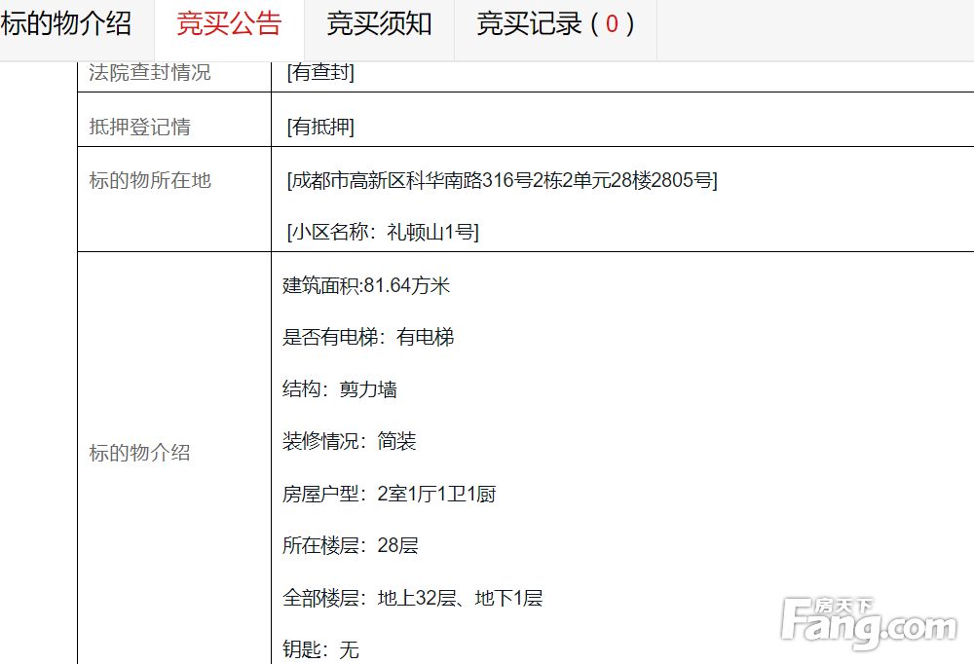974x664 pixels.
Task: Select the 建筑面积:81.64方米 line
Action: 366,285
